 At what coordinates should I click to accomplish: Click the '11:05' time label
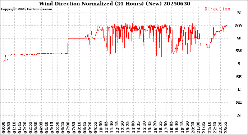(106, 127)
